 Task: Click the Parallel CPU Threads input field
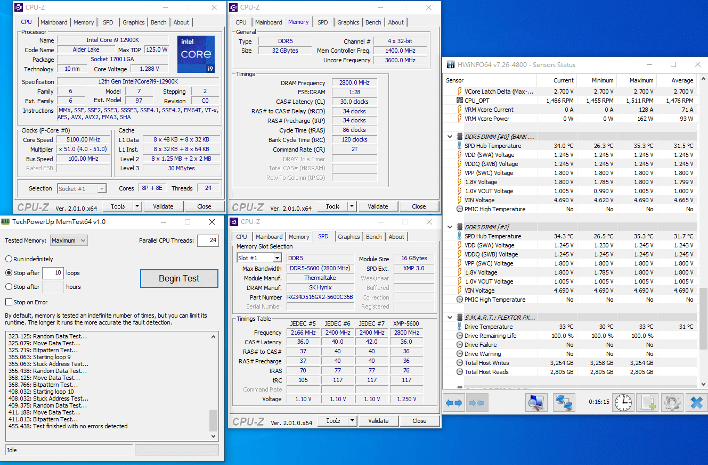coord(208,240)
